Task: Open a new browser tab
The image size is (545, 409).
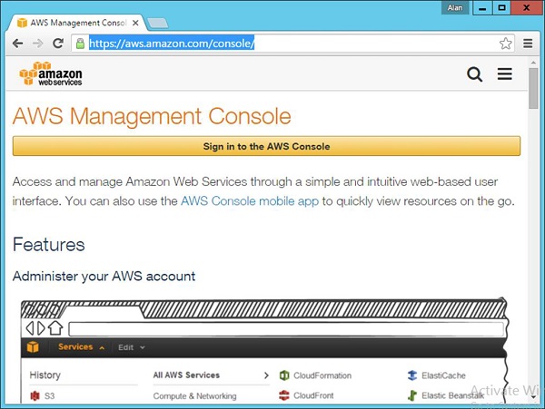Action: coord(157,22)
